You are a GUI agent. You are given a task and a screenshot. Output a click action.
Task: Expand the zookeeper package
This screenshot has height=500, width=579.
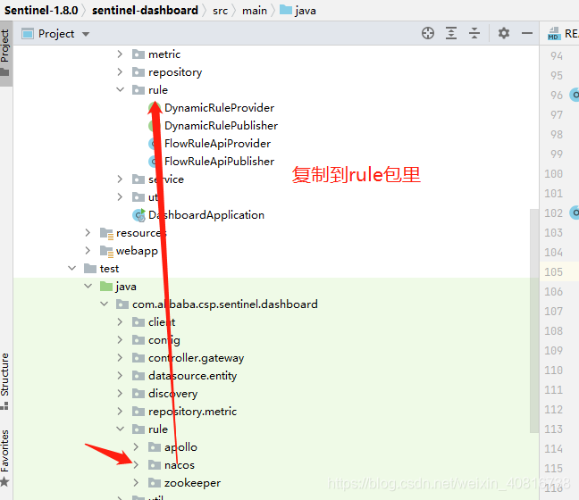[x=136, y=483]
